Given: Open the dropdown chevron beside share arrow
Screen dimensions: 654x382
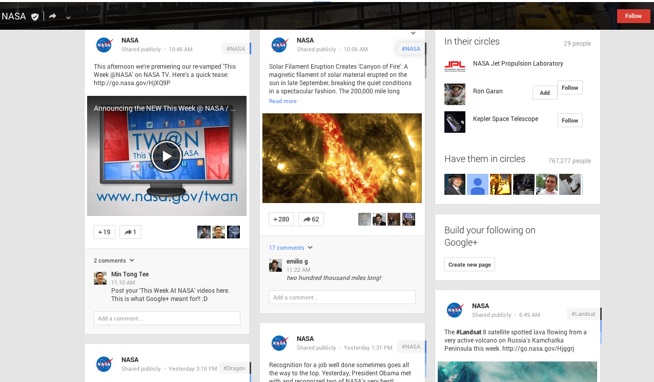Looking at the screenshot, I should pos(68,17).
